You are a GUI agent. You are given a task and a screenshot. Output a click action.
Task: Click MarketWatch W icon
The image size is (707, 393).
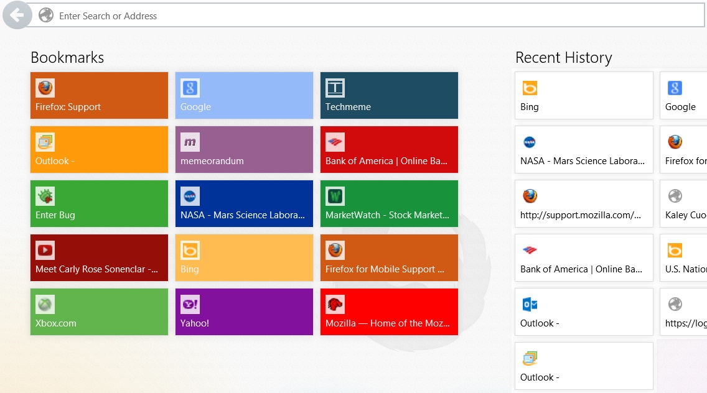pyautogui.click(x=335, y=196)
